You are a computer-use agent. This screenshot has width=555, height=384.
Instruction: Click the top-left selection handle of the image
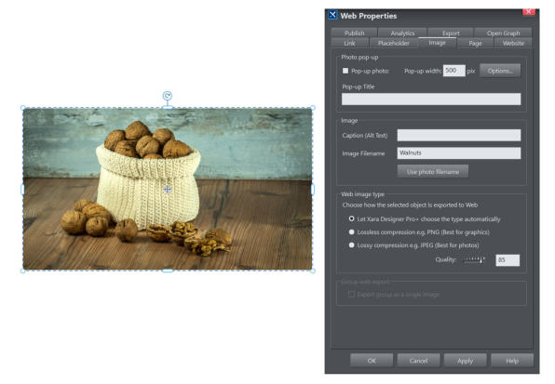(x=23, y=108)
